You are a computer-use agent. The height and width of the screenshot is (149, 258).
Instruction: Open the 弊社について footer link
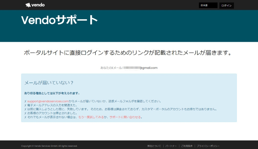tap(154, 146)
